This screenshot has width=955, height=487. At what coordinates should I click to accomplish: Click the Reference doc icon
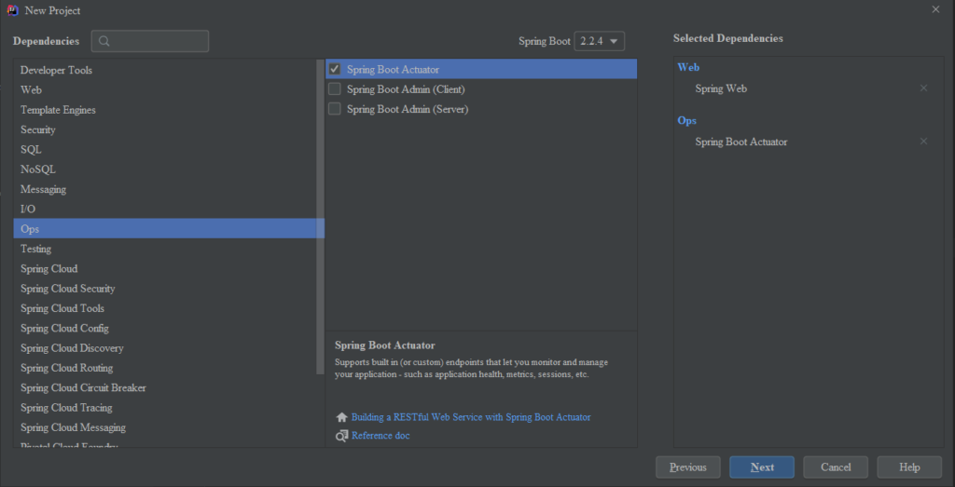[x=341, y=436]
